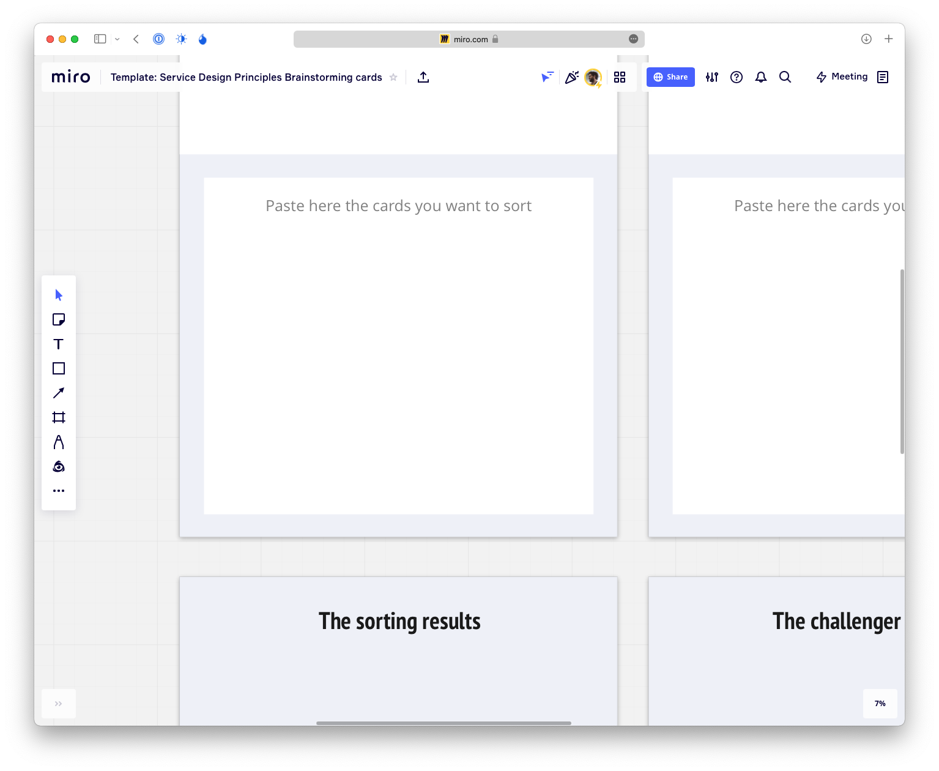Select the Text tool
939x771 pixels.
tap(59, 344)
